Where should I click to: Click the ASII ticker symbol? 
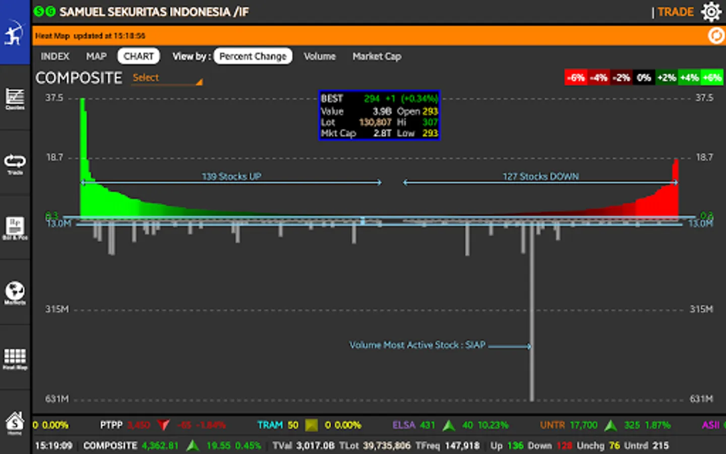point(710,425)
